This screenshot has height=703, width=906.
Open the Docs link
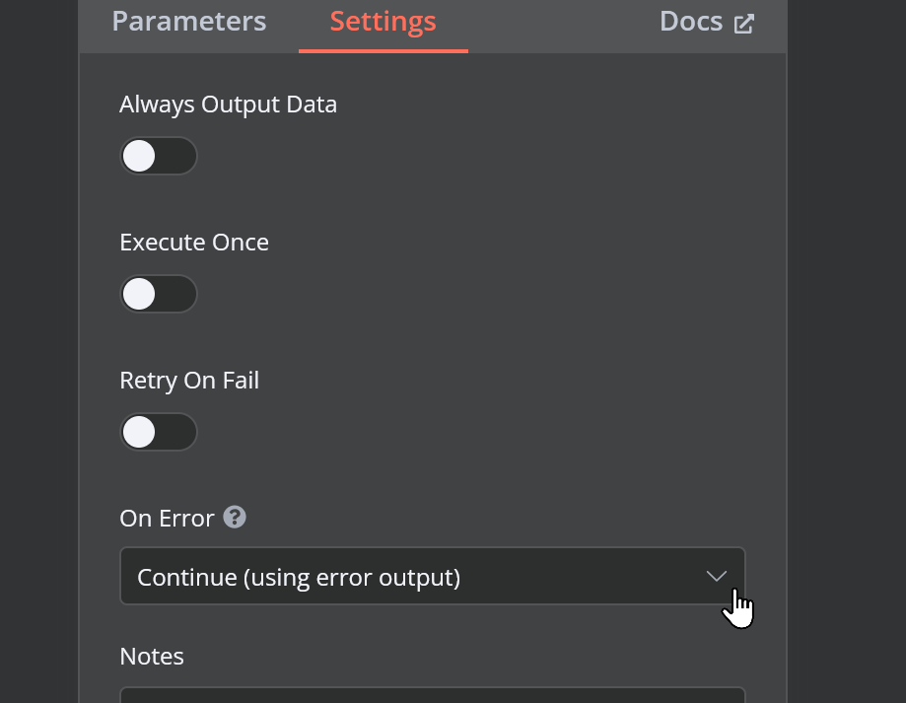707,22
